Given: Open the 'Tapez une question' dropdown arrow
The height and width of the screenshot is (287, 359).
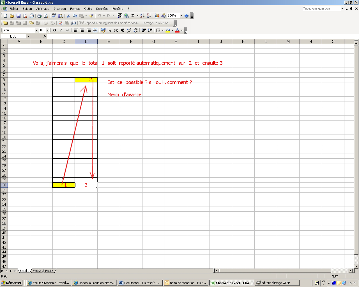Looking at the screenshot, I should [x=342, y=9].
